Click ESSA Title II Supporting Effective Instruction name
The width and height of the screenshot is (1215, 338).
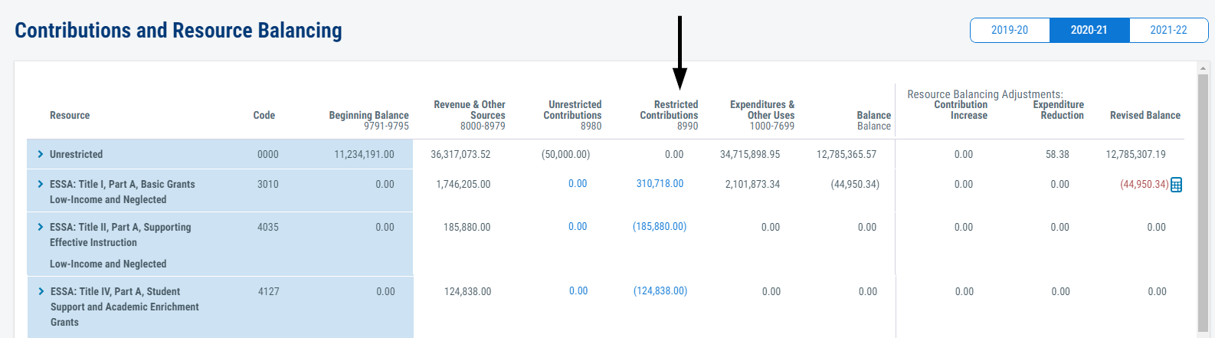(x=120, y=235)
